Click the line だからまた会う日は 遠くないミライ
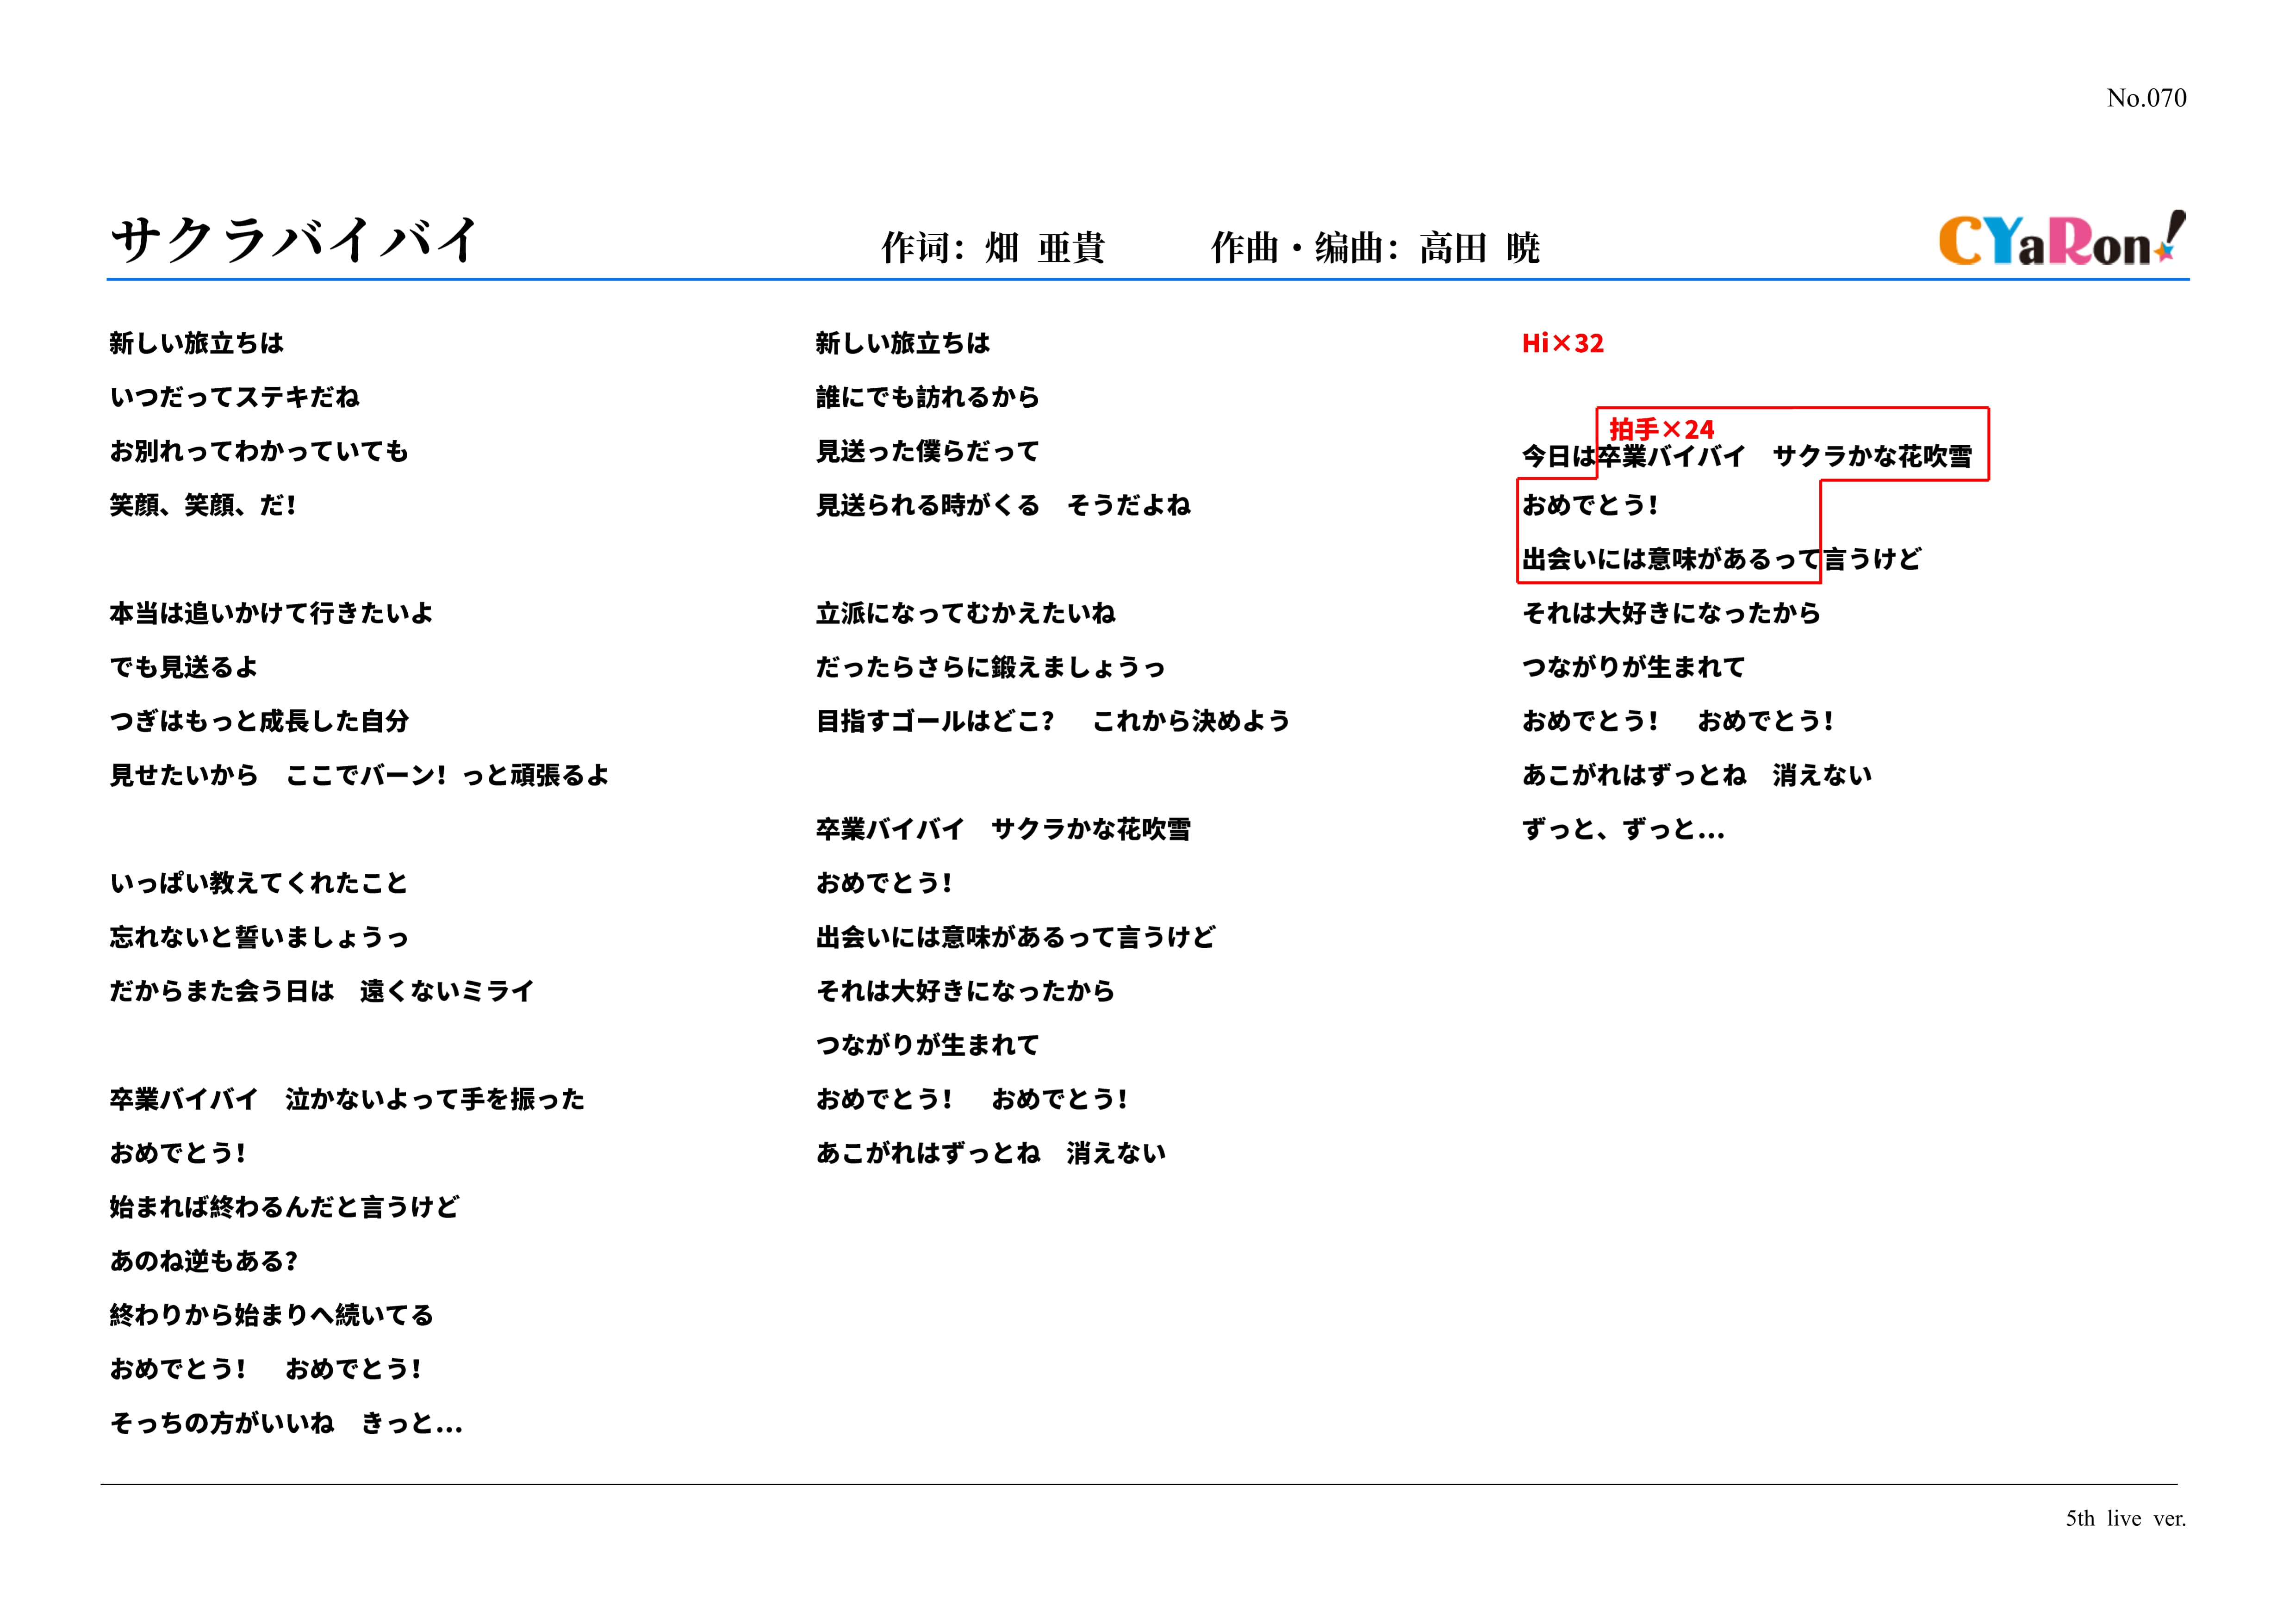 [322, 991]
